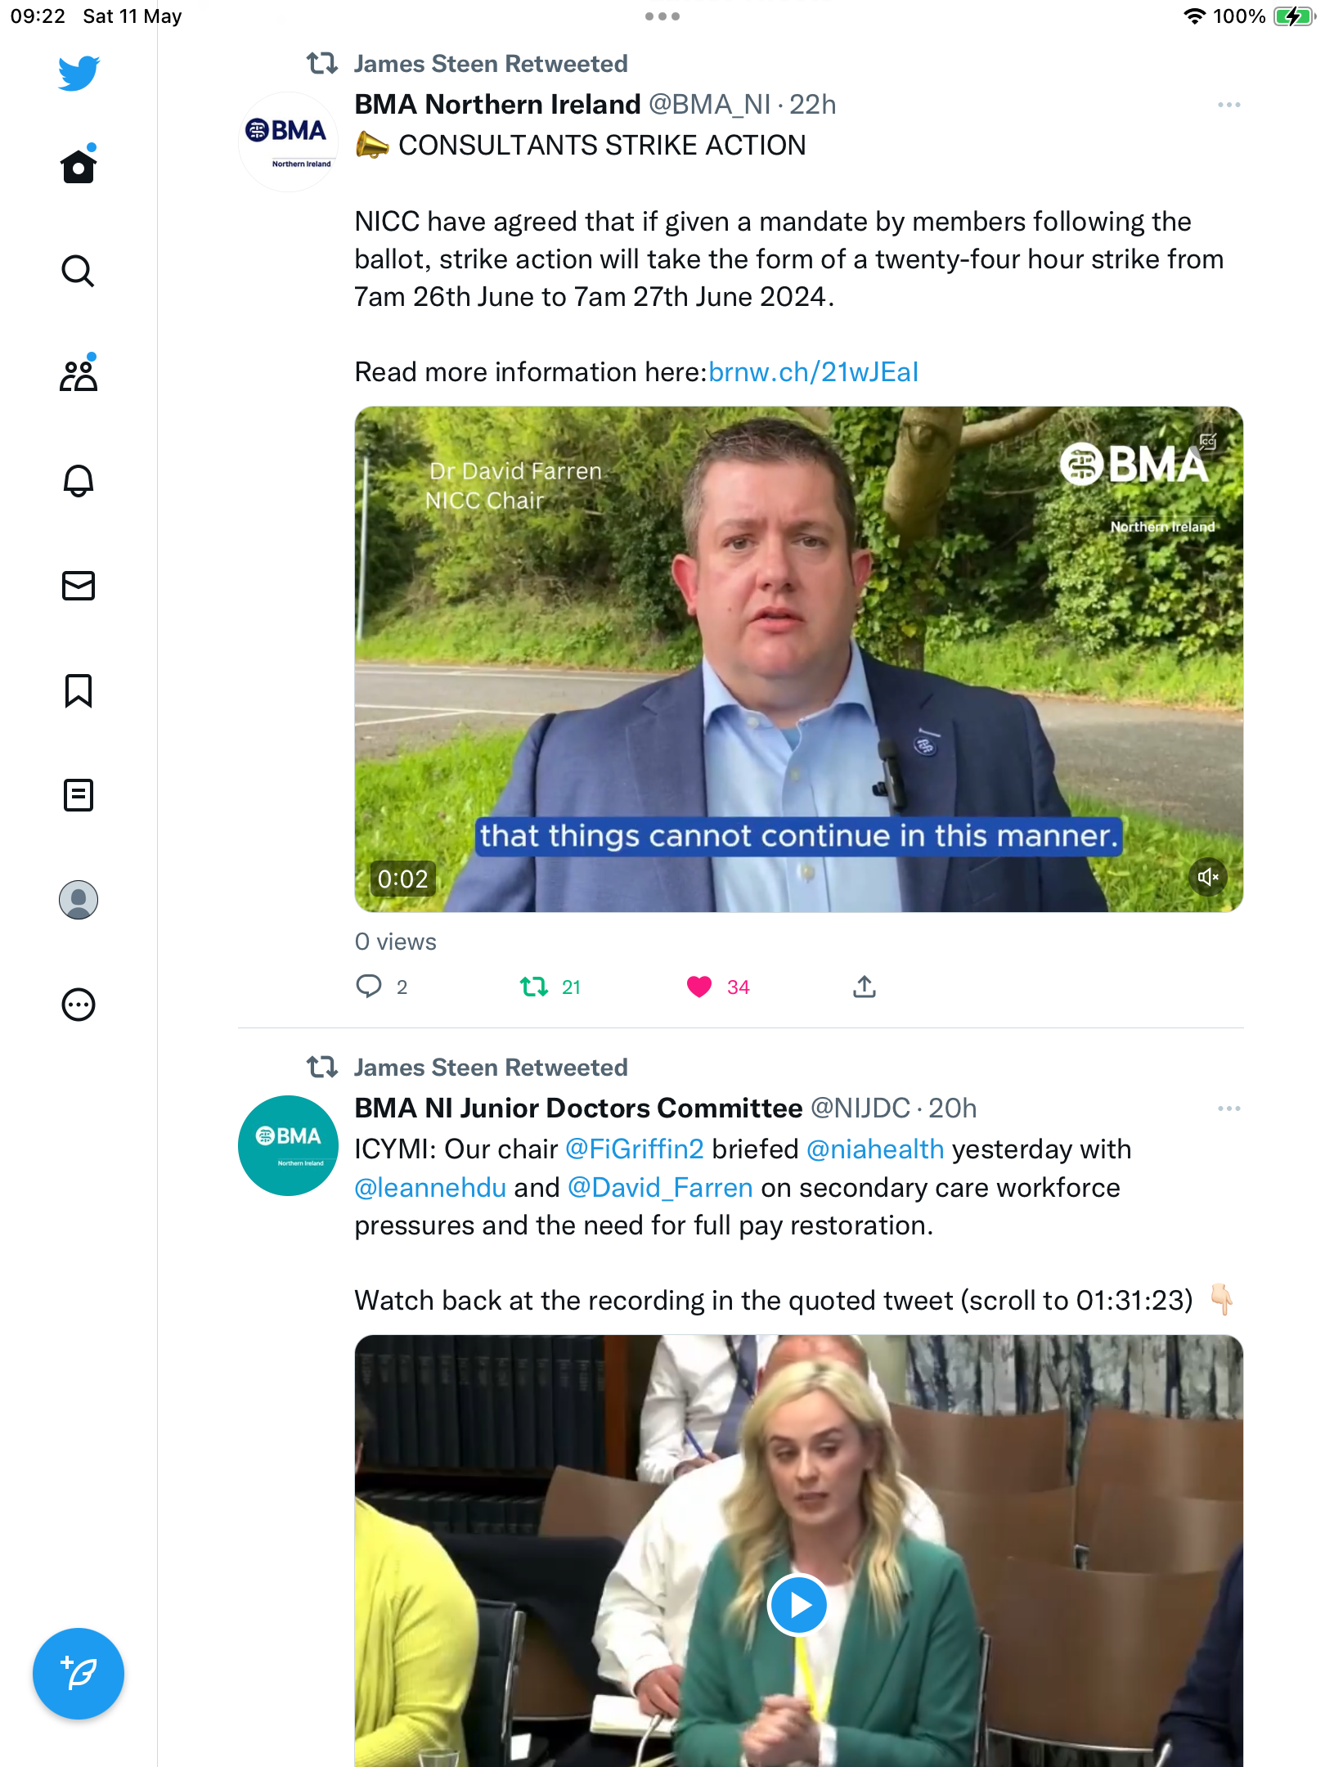Unlike the BMA Northern Ireland tweet
This screenshot has height=1767, width=1325.
pos(699,987)
